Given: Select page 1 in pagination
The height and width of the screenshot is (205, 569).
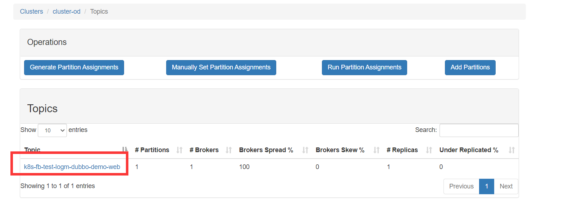Looking at the screenshot, I should click(487, 186).
